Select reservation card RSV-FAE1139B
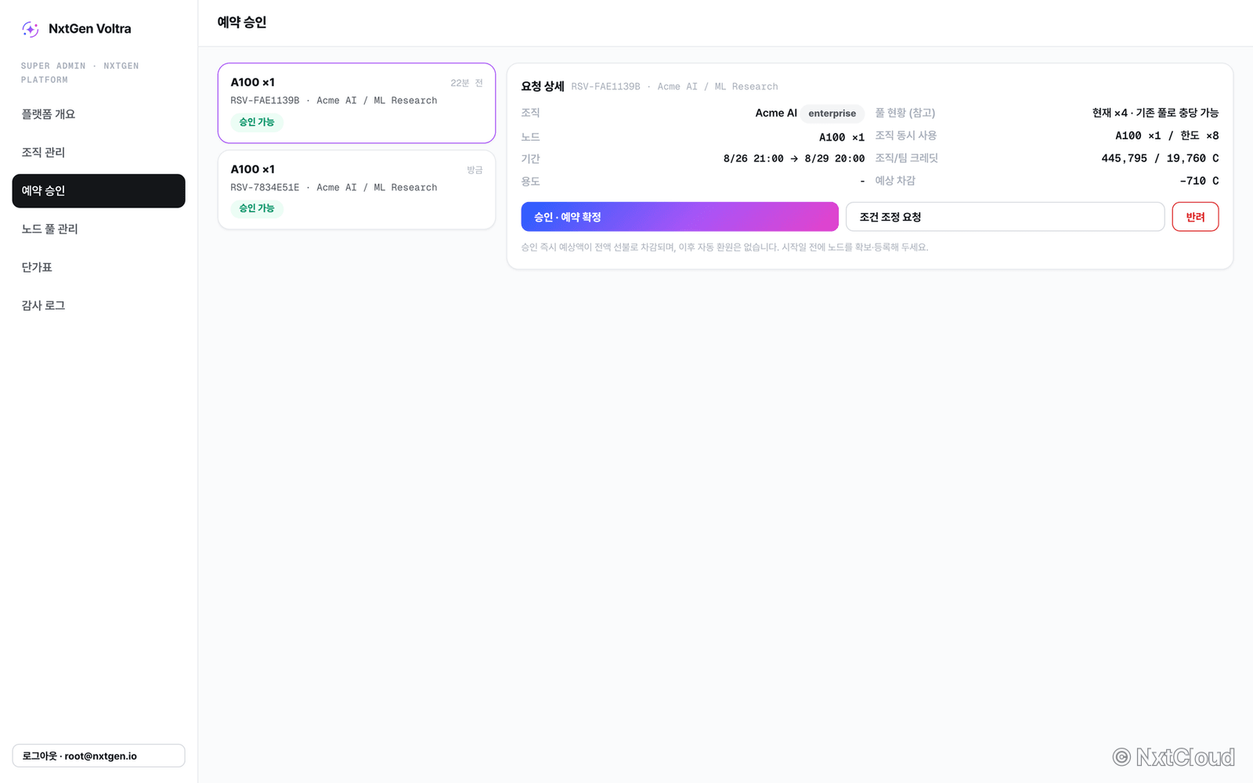This screenshot has width=1253, height=783. pos(356,103)
